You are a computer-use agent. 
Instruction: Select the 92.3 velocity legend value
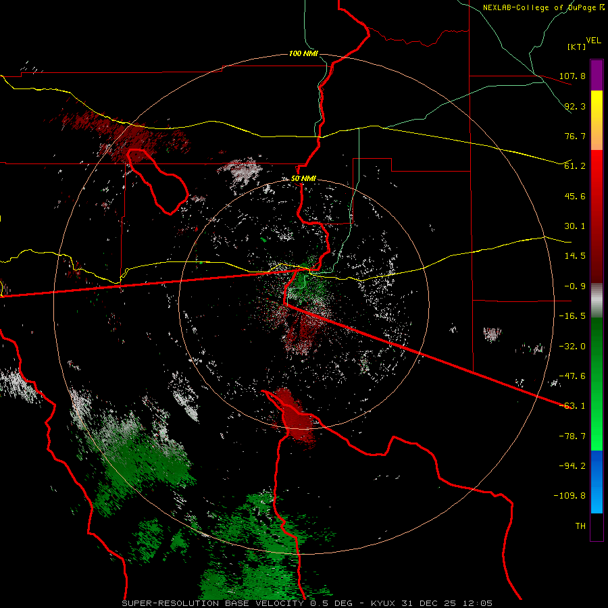[x=575, y=106]
